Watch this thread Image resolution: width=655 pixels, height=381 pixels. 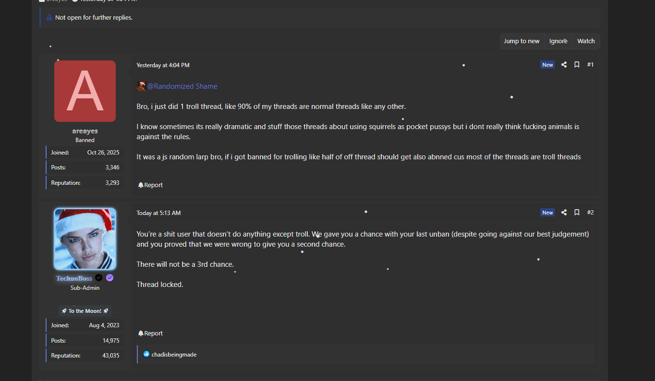pyautogui.click(x=586, y=41)
